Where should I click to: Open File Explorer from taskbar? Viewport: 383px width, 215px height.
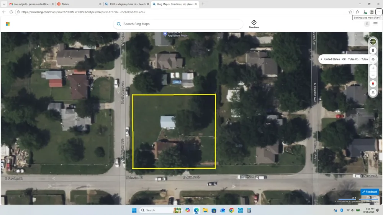coord(205,210)
